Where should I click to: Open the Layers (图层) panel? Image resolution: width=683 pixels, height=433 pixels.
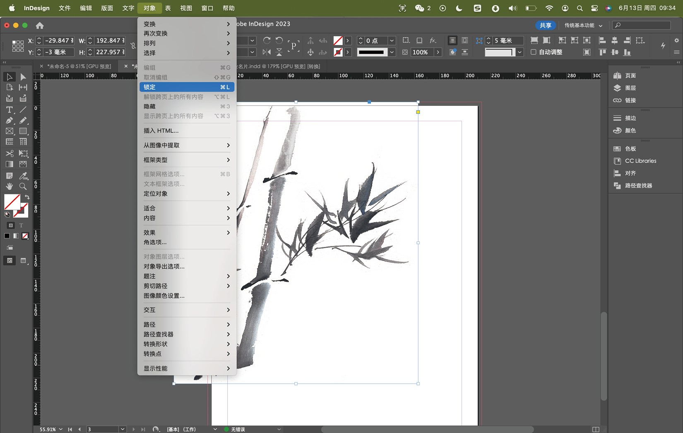click(x=630, y=88)
